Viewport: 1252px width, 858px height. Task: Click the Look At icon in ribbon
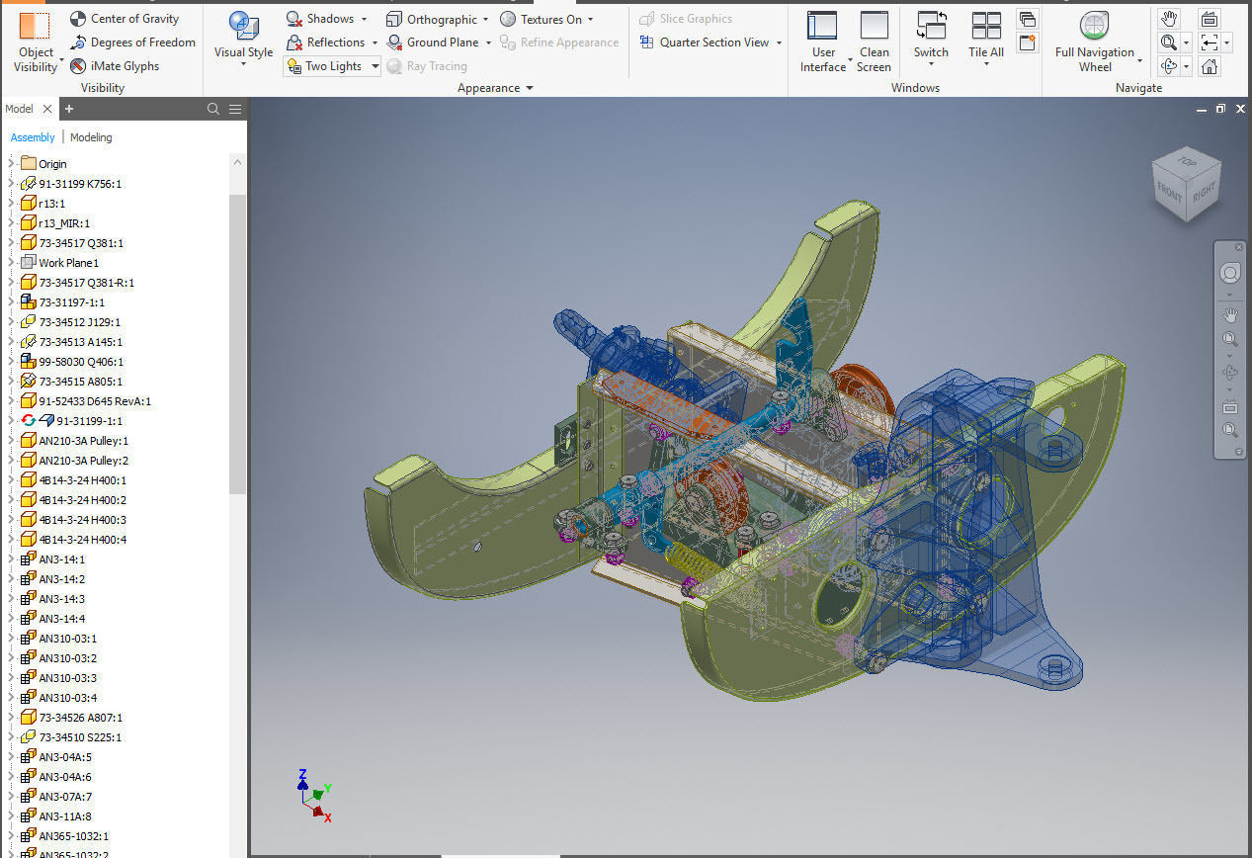1210,19
